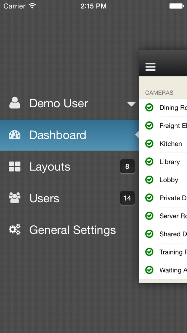Click the arrow beside the Dashboard row
Image resolution: width=187 pixels, height=333 pixels.
point(137,135)
